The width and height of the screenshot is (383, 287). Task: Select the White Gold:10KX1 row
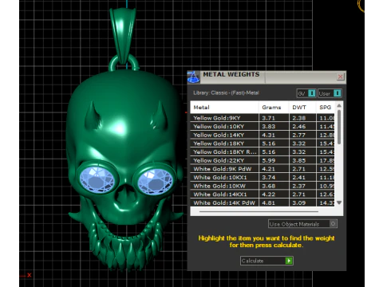point(263,178)
